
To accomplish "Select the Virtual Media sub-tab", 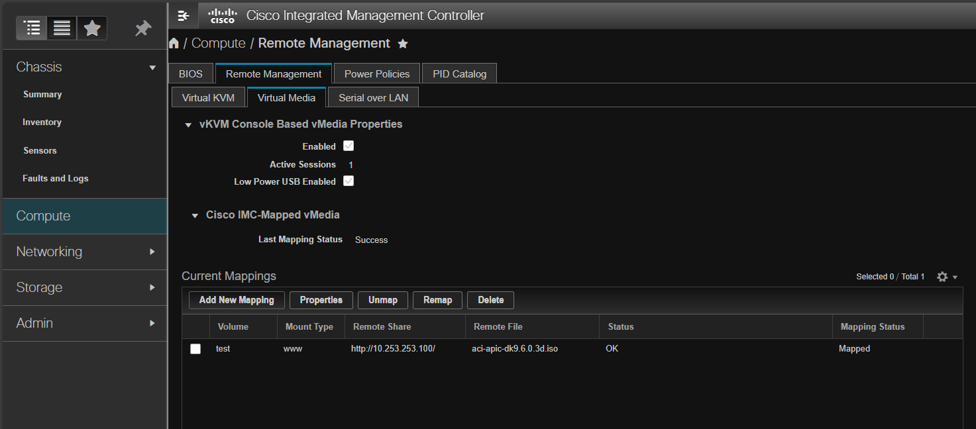I will 286,97.
